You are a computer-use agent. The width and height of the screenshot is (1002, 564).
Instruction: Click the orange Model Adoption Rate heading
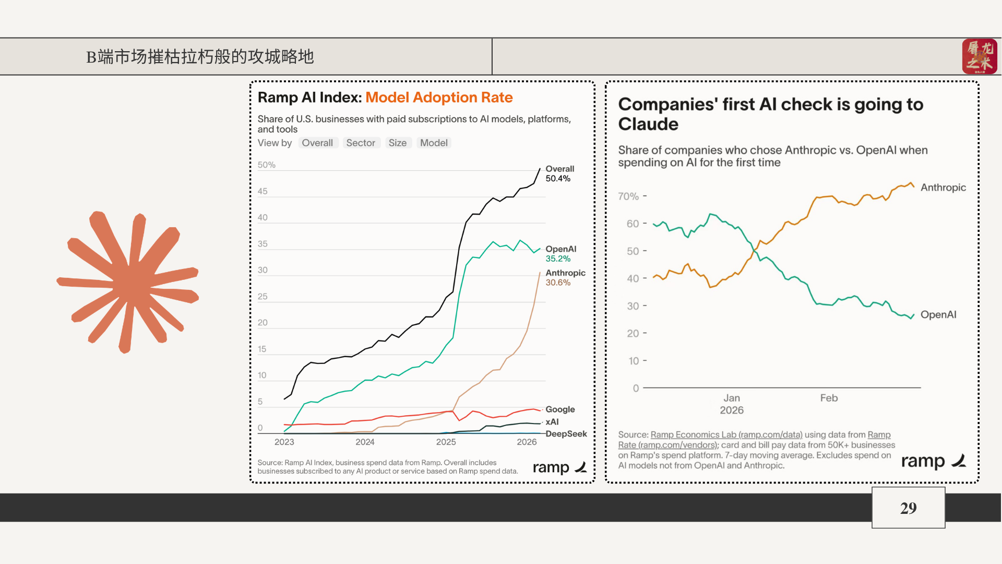tap(439, 98)
